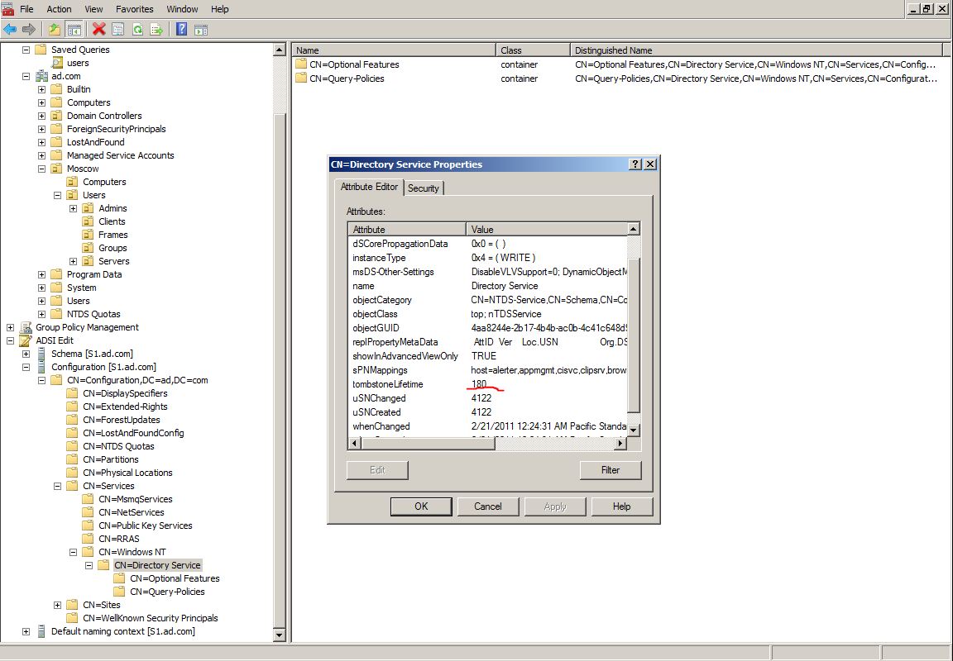Click the console tree vertical scrollbar thumb
The image size is (953, 661).
pyautogui.click(x=279, y=372)
